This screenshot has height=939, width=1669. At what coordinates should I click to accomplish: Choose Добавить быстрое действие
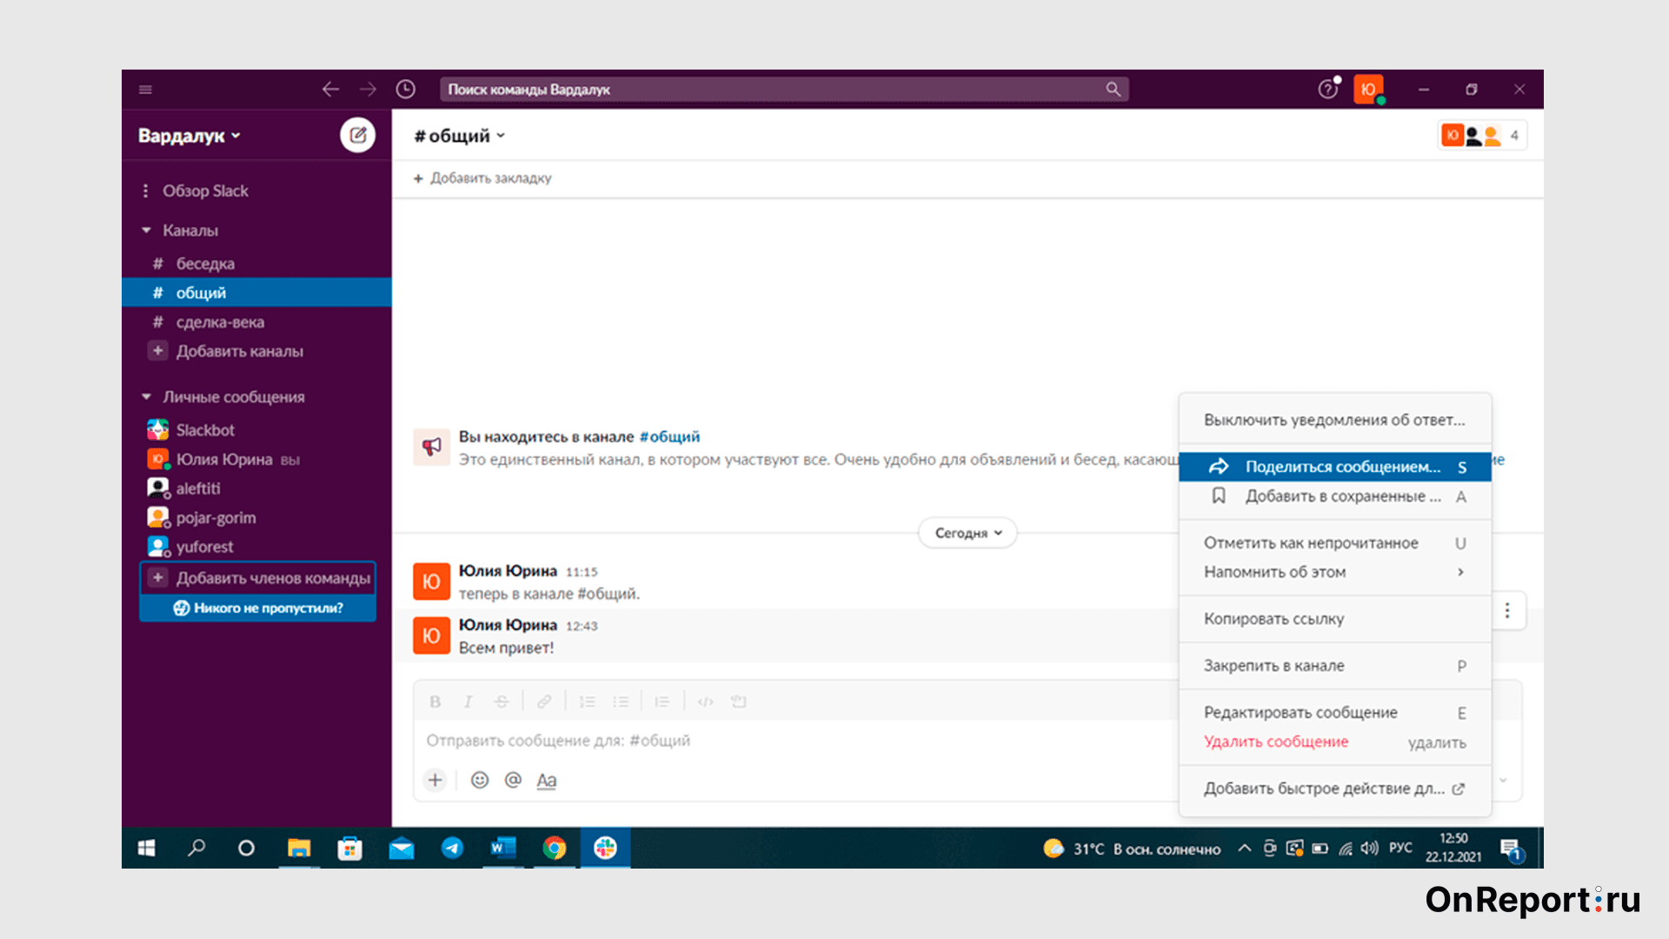[1334, 789]
